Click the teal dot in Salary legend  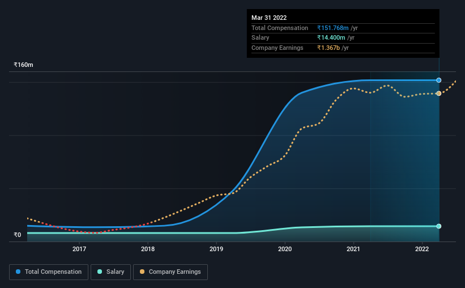(x=100, y=272)
